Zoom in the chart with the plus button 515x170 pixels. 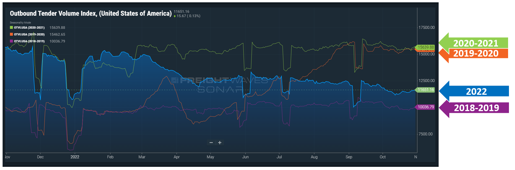(220, 143)
